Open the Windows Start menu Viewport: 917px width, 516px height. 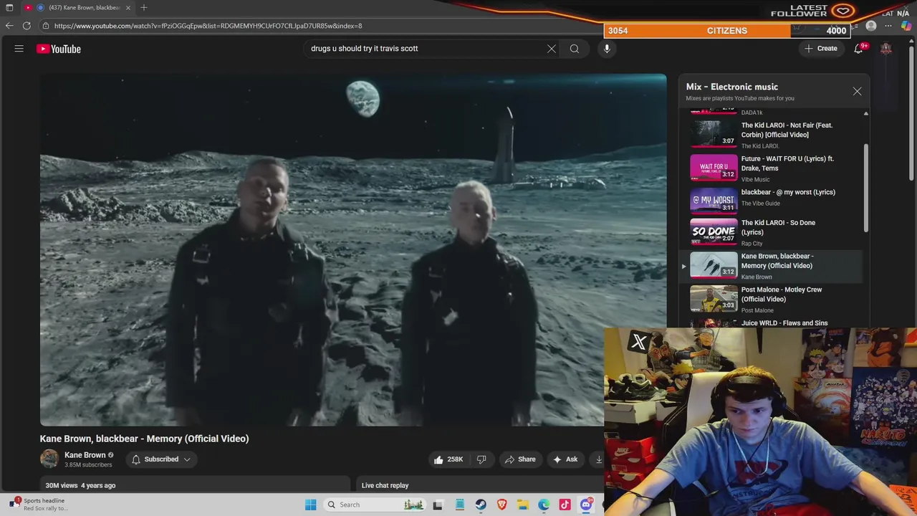pos(310,505)
